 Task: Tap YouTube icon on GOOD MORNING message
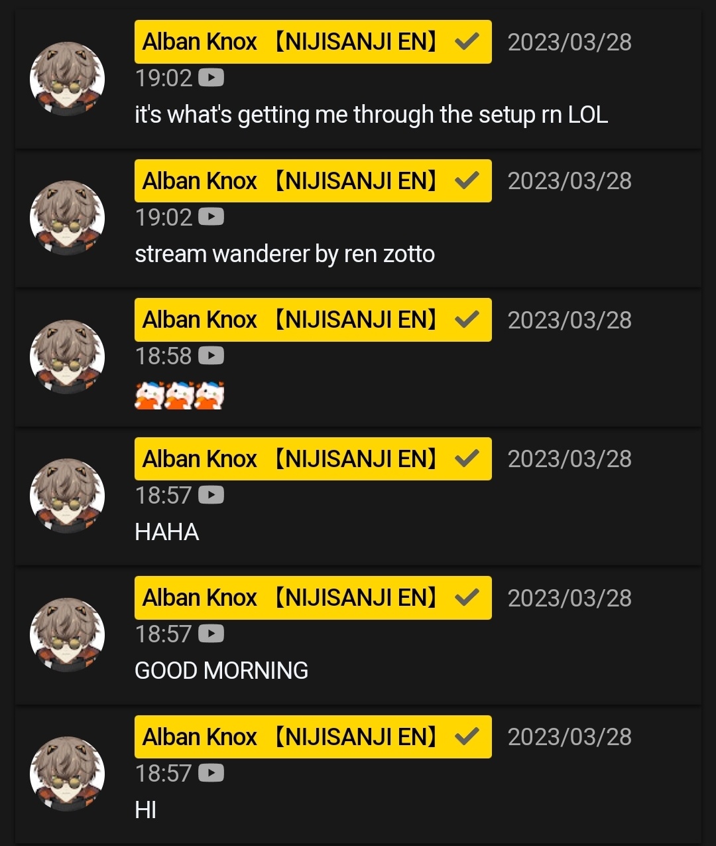click(211, 634)
